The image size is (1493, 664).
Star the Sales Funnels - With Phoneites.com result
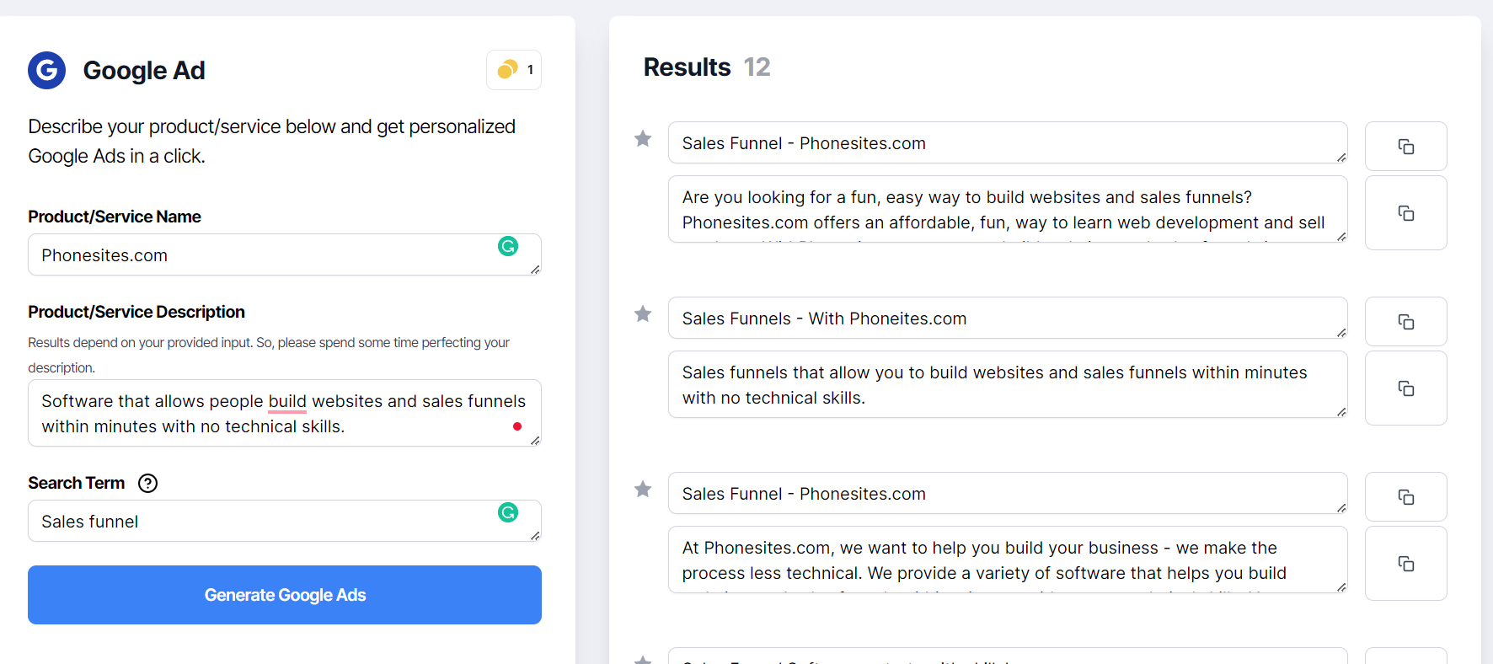[643, 314]
